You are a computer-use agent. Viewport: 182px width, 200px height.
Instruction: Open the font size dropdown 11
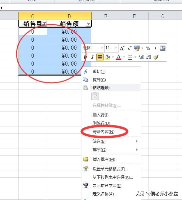[116, 48]
